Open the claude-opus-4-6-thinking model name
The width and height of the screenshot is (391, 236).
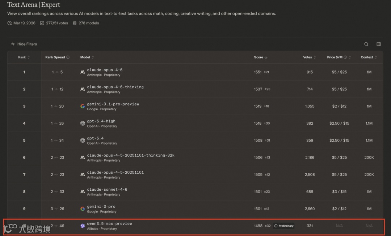(x=115, y=87)
